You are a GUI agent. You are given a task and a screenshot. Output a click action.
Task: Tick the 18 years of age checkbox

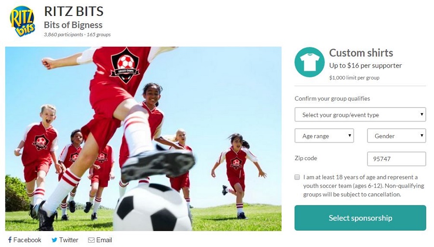click(297, 177)
